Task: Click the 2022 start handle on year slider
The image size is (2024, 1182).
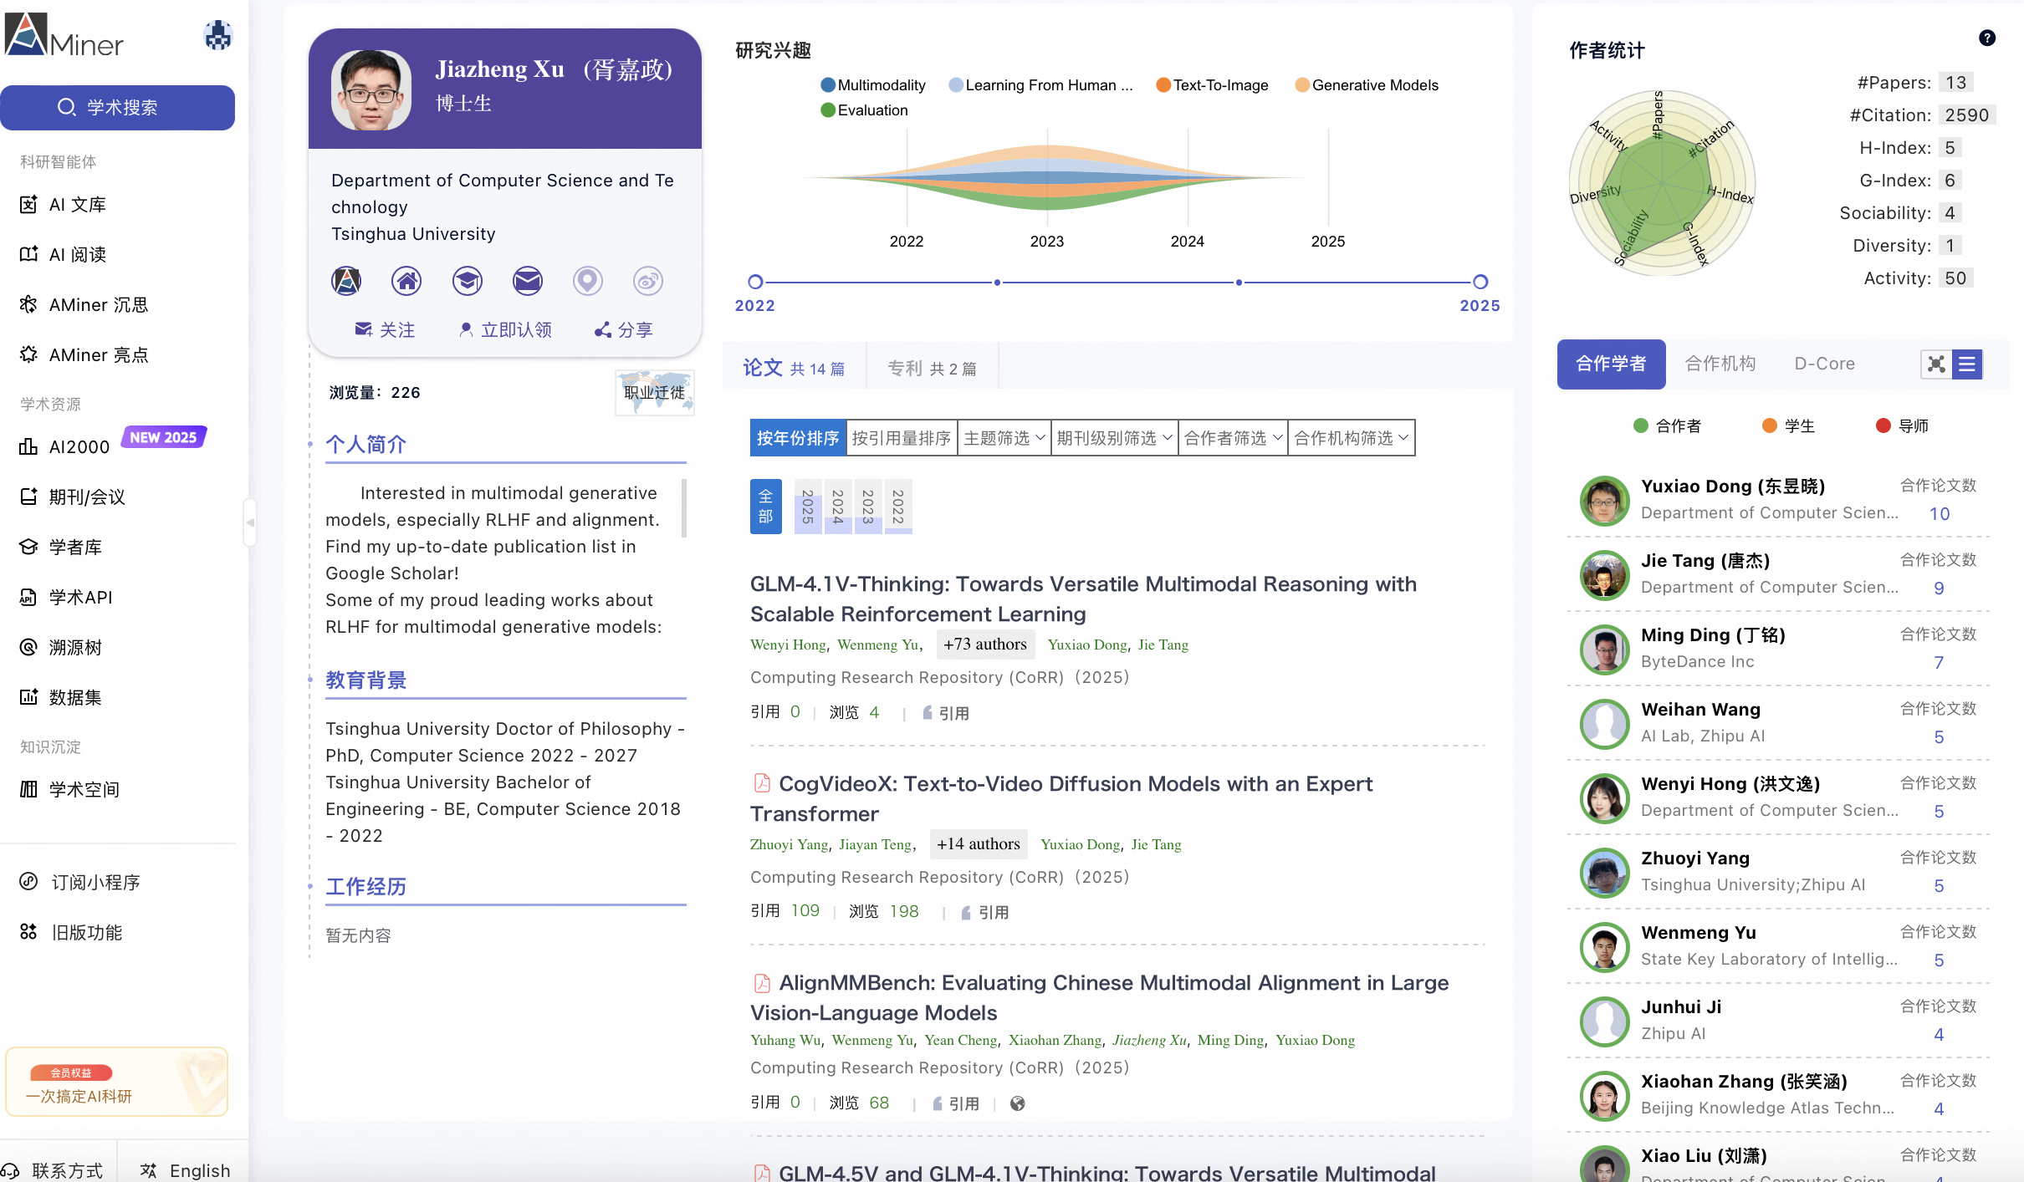Action: pos(755,282)
